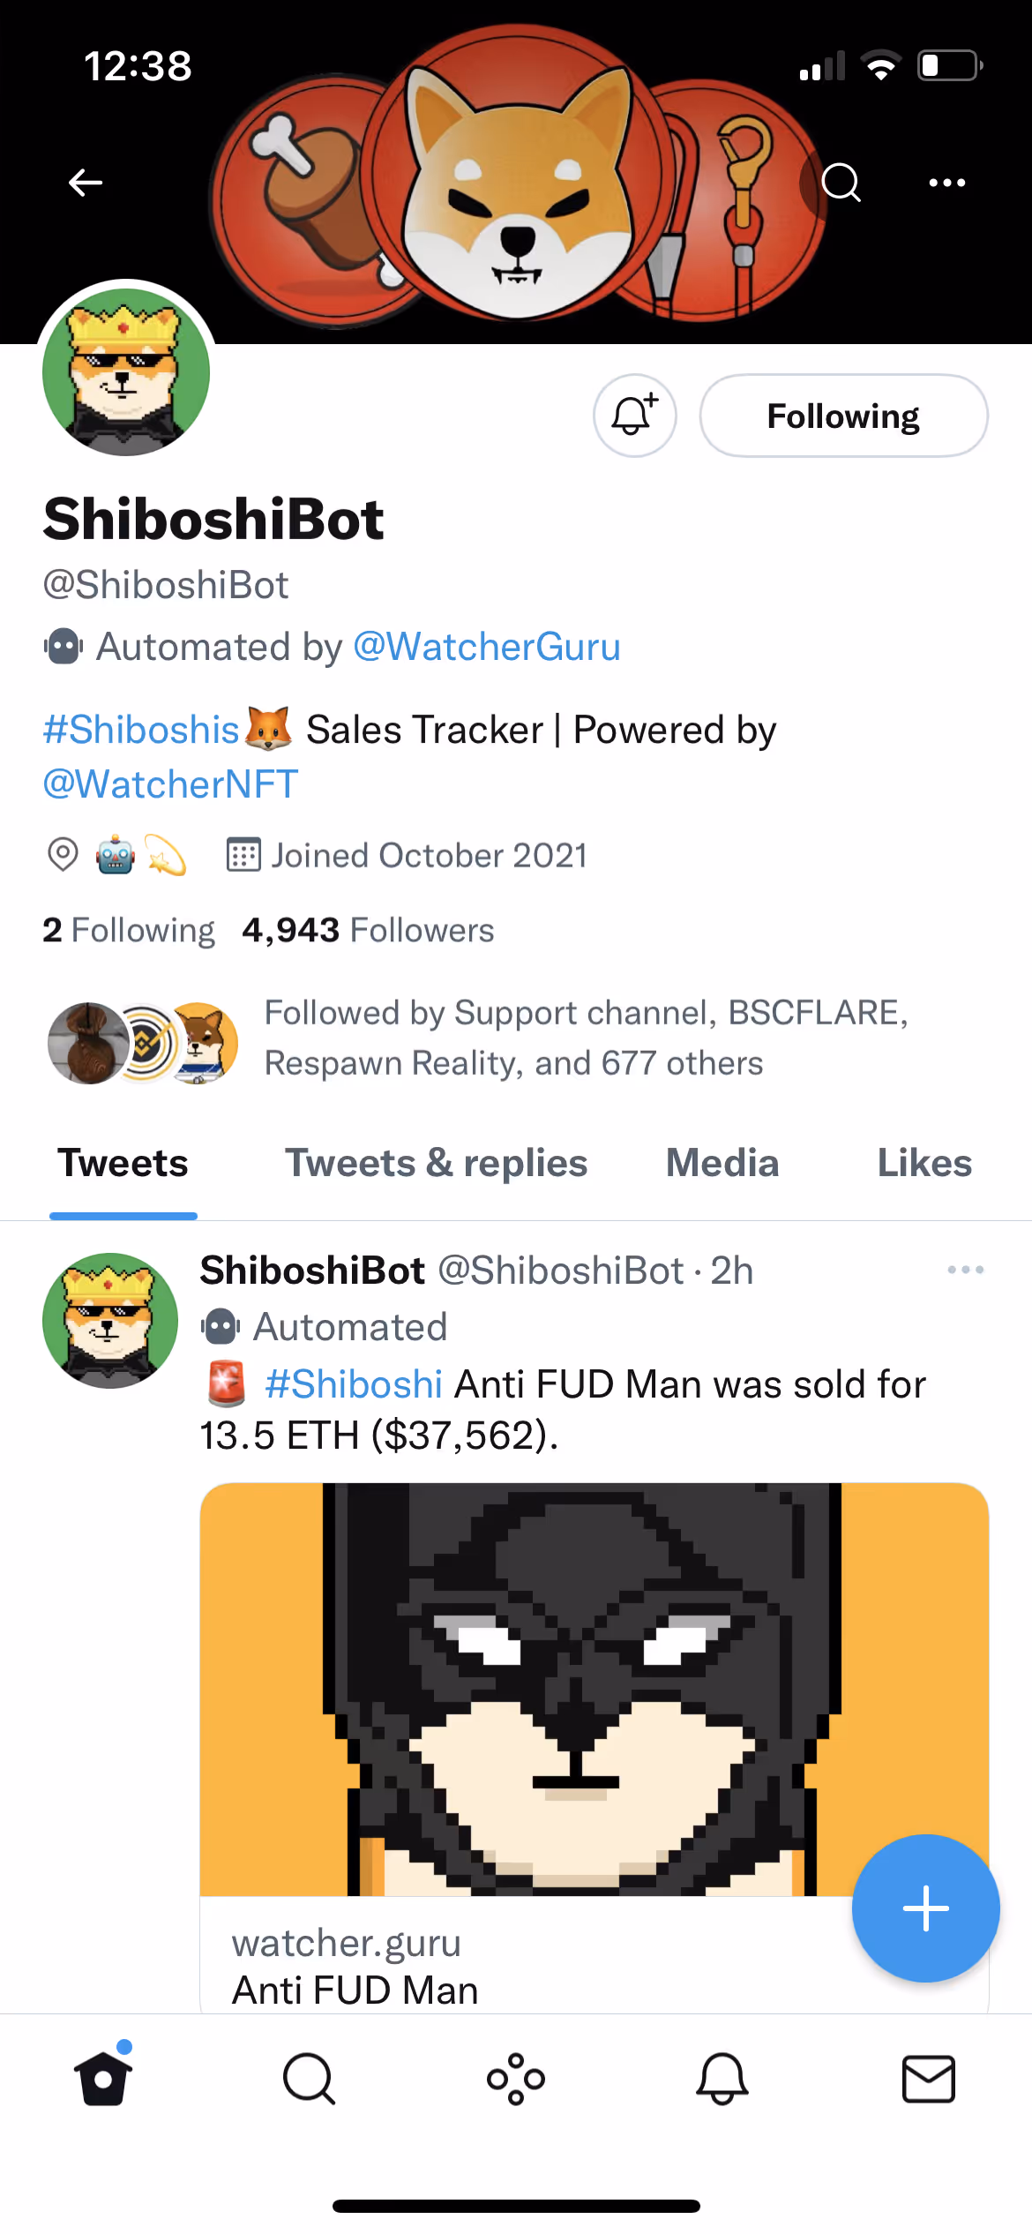View the 2 Following list

[x=129, y=930]
